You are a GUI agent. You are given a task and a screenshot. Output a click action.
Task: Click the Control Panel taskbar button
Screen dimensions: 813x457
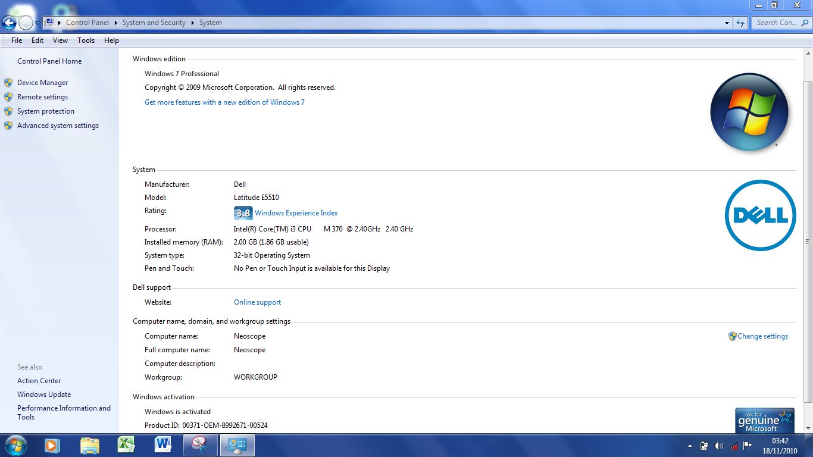point(237,445)
